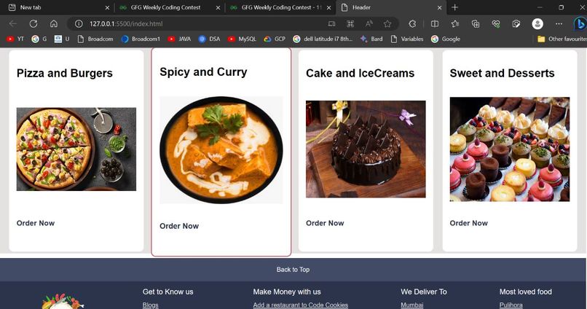
Task: Click the Make Money with us heading
Action: click(x=287, y=292)
